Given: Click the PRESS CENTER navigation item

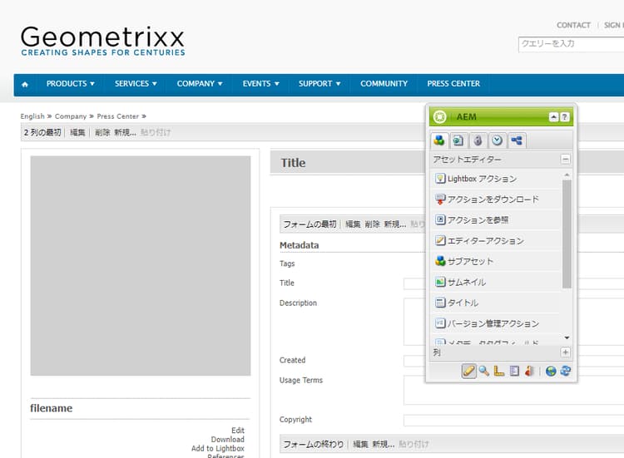Looking at the screenshot, I should click(x=453, y=84).
